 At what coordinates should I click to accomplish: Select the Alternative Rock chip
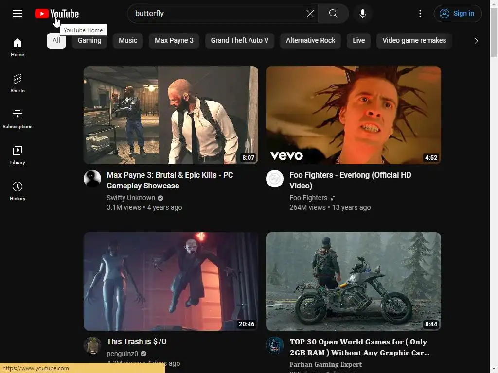pos(311,41)
